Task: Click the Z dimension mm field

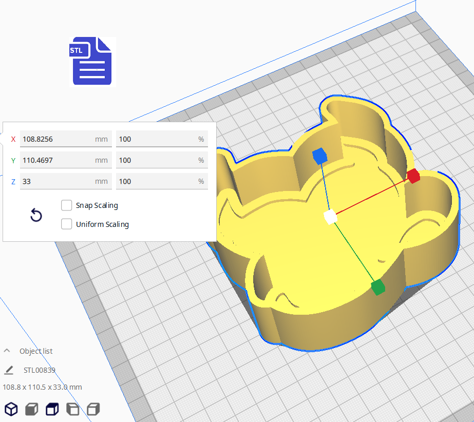Action: click(56, 181)
